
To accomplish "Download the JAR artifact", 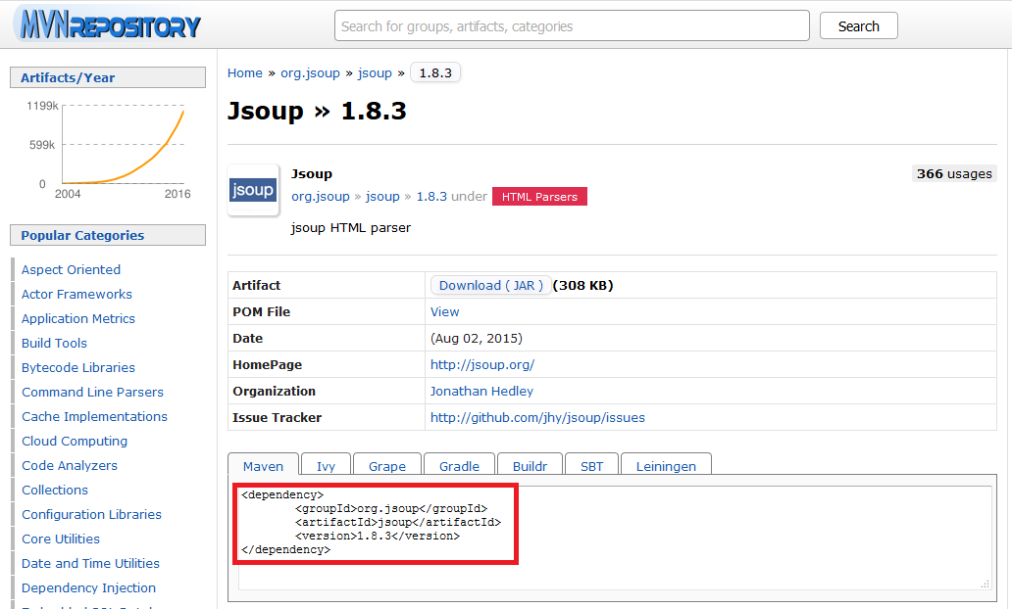I will pyautogui.click(x=489, y=286).
